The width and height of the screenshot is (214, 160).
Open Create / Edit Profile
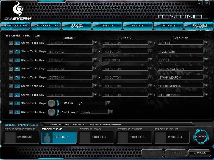(x=67, y=124)
